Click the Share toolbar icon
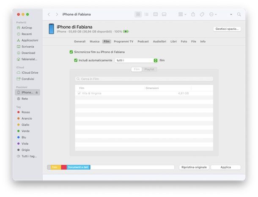 tap(193, 14)
